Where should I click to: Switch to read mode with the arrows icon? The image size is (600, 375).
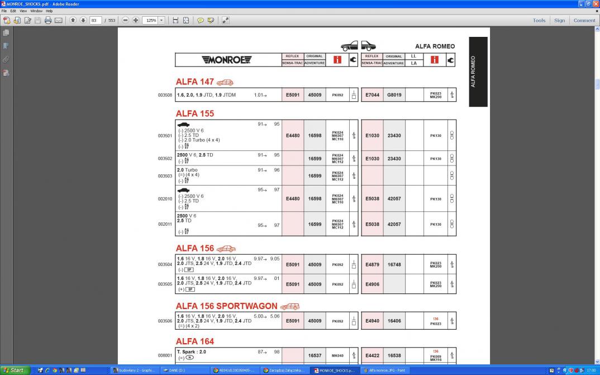coord(226,20)
